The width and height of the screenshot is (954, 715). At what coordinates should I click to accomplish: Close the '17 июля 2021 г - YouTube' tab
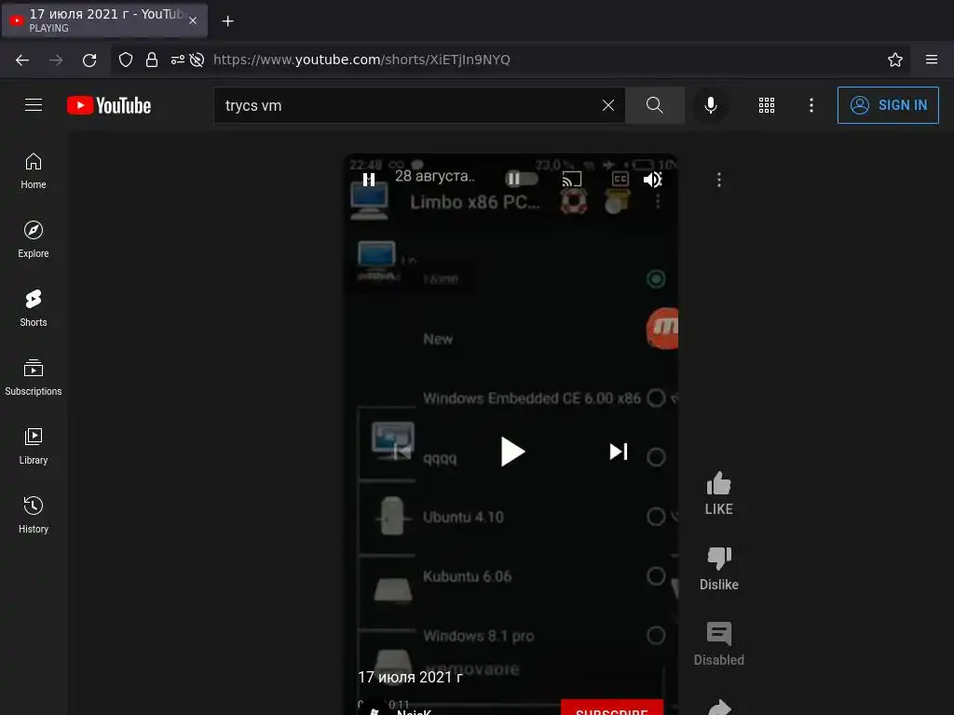[193, 20]
